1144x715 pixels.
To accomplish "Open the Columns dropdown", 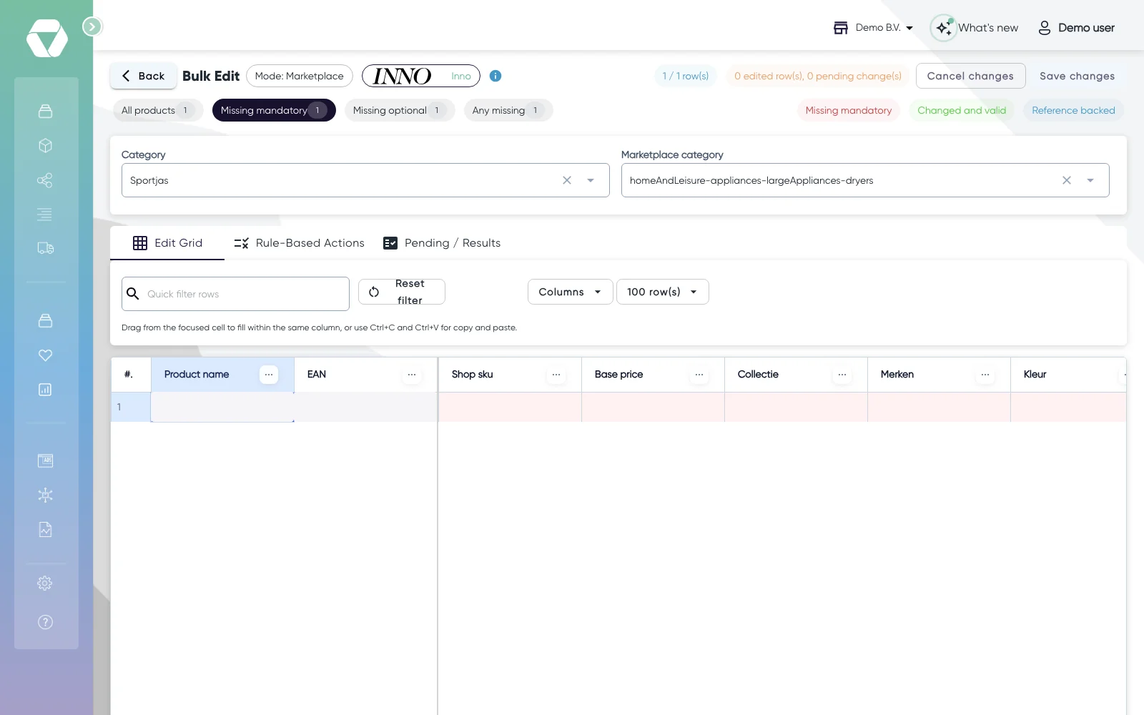I will (570, 292).
